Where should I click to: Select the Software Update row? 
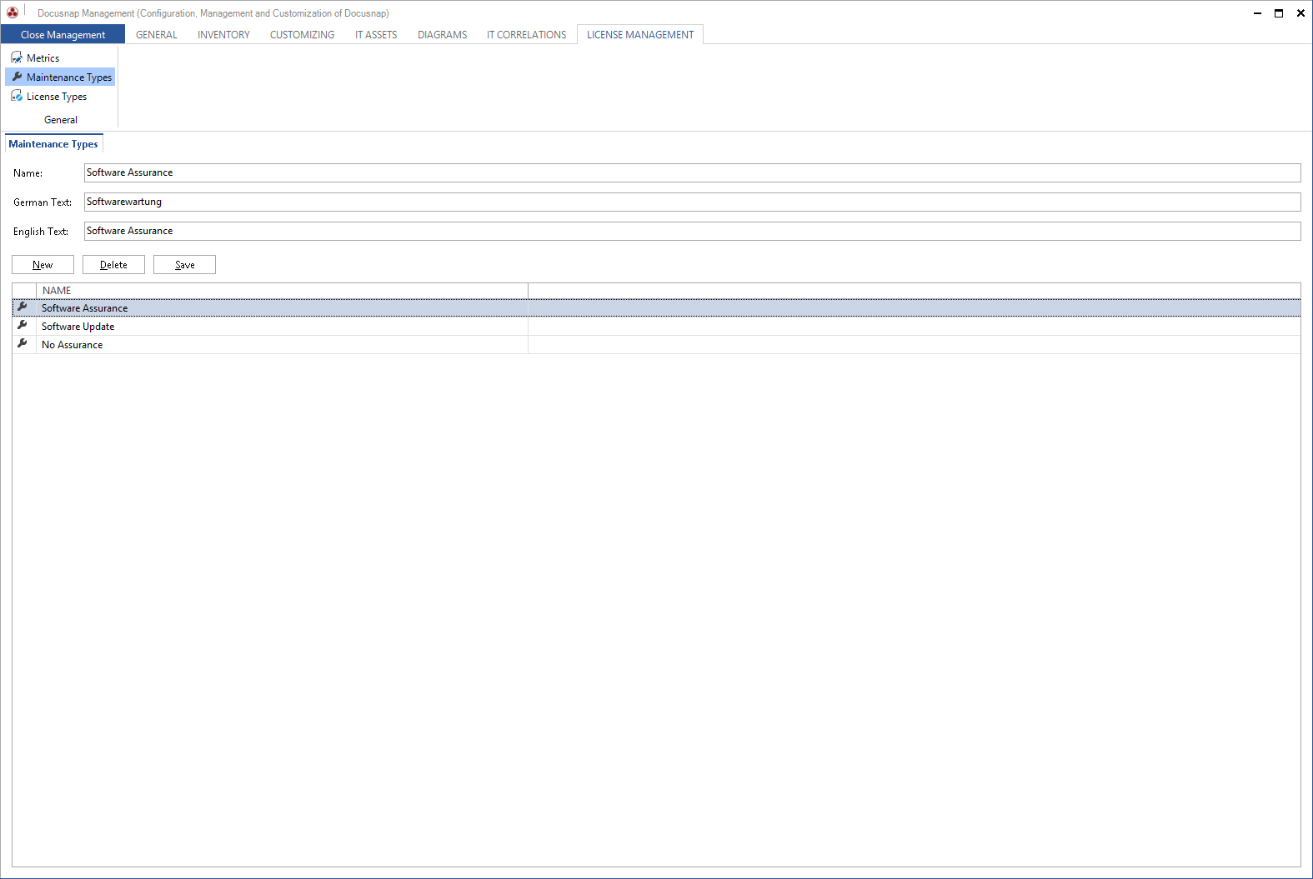(x=656, y=327)
